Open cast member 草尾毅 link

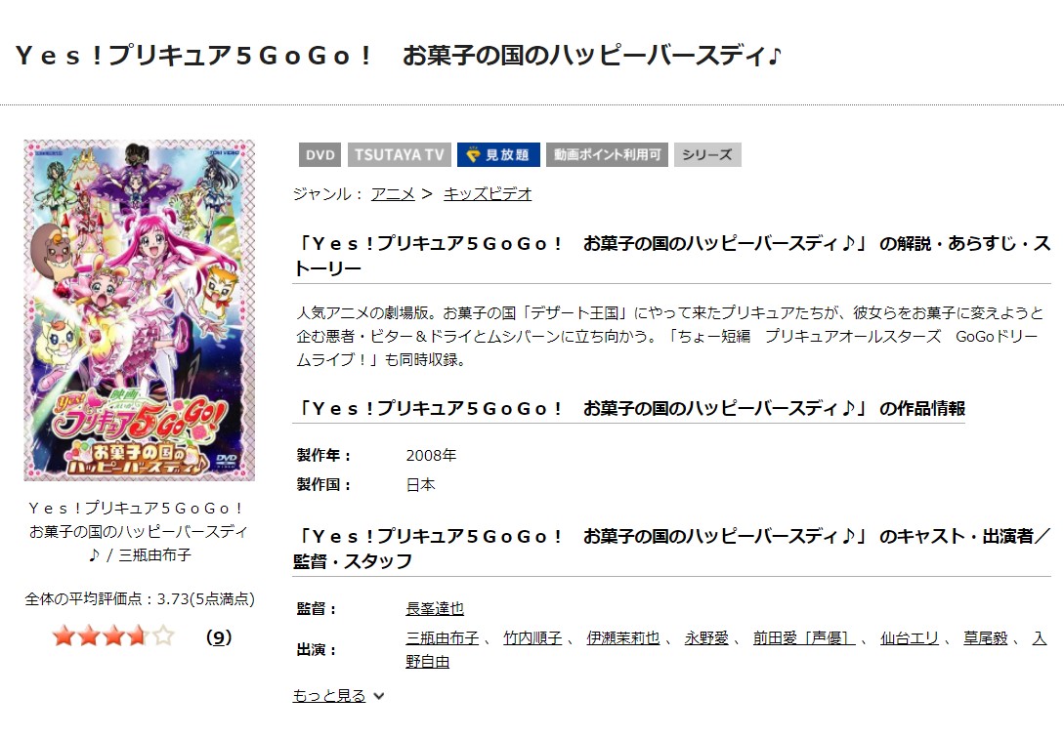985,638
